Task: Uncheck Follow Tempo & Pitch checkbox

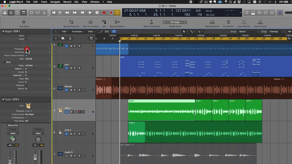Action: [26, 56]
